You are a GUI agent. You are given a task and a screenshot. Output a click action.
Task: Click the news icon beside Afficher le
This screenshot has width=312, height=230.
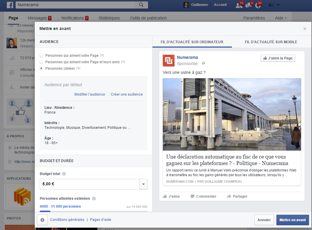click(12, 72)
